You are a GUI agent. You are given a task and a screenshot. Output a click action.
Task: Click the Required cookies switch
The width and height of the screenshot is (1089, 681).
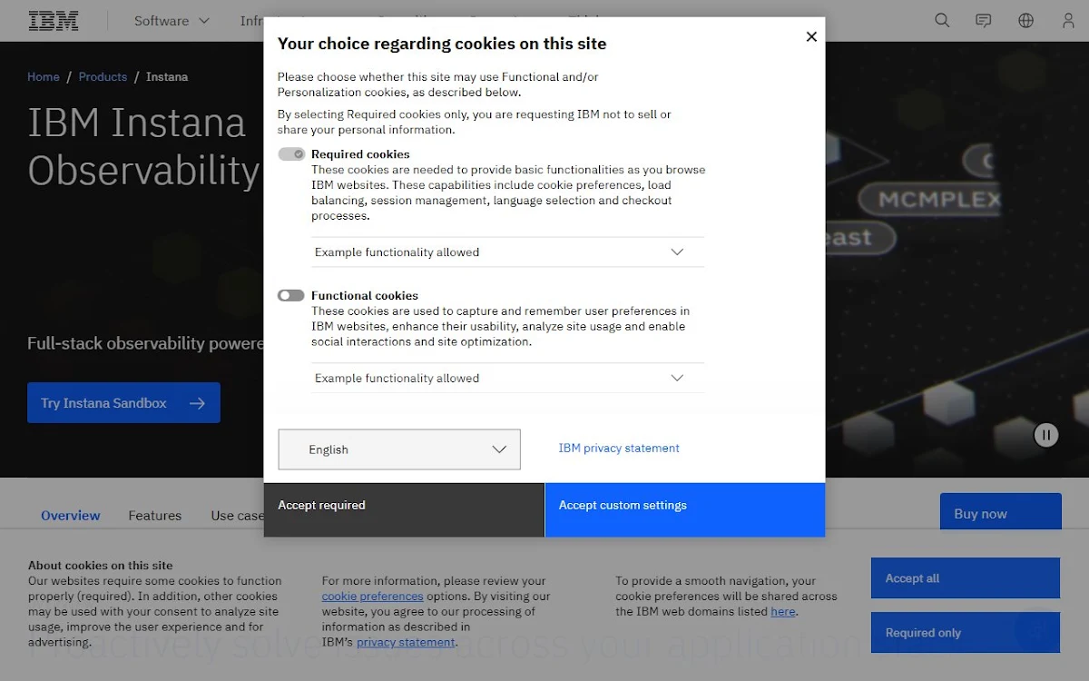291,153
